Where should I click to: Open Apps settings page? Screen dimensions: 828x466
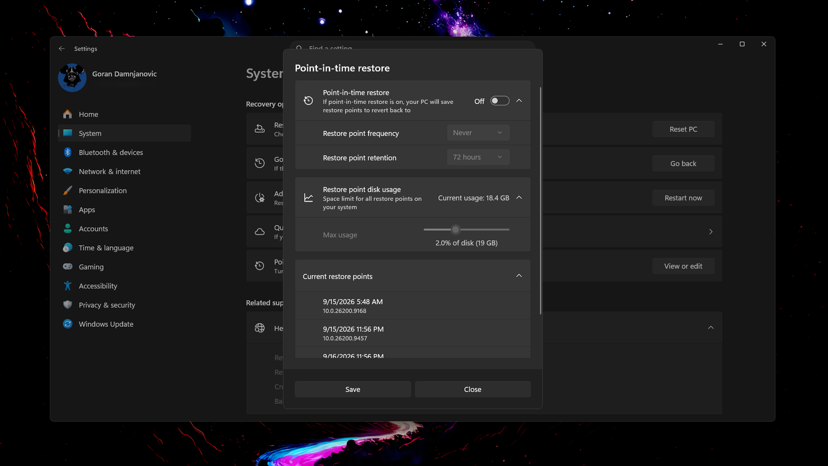click(124, 210)
